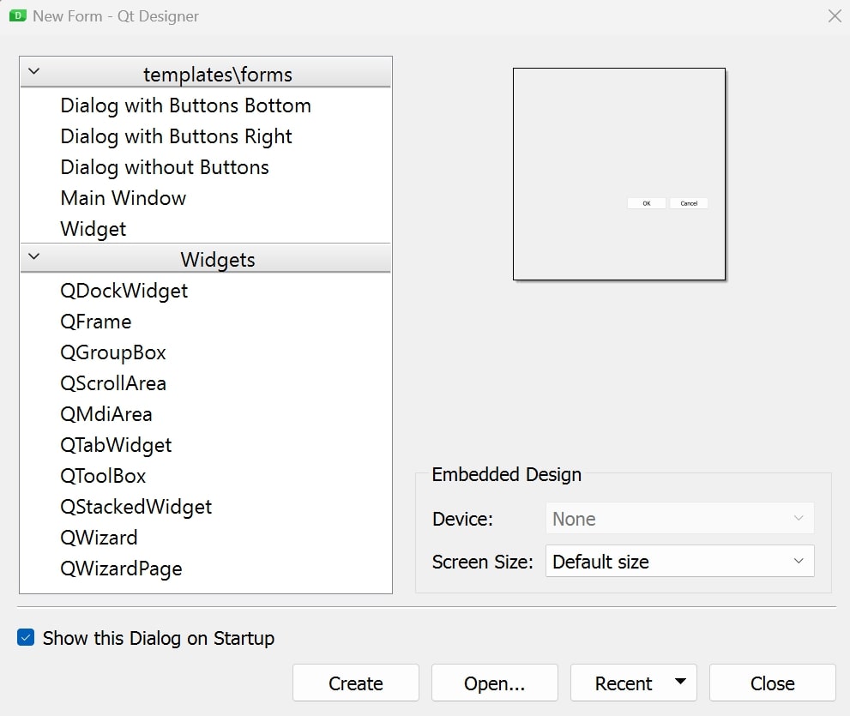Select QDockWidget from the Widgets list
Screen dimensions: 850x716
[124, 291]
